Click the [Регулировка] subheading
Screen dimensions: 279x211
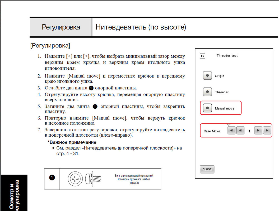(50, 46)
